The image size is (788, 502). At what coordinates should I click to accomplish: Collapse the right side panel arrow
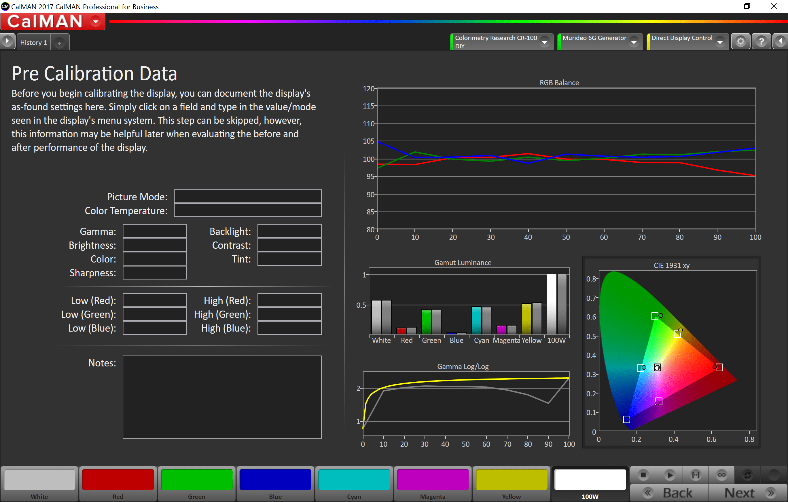(x=781, y=41)
